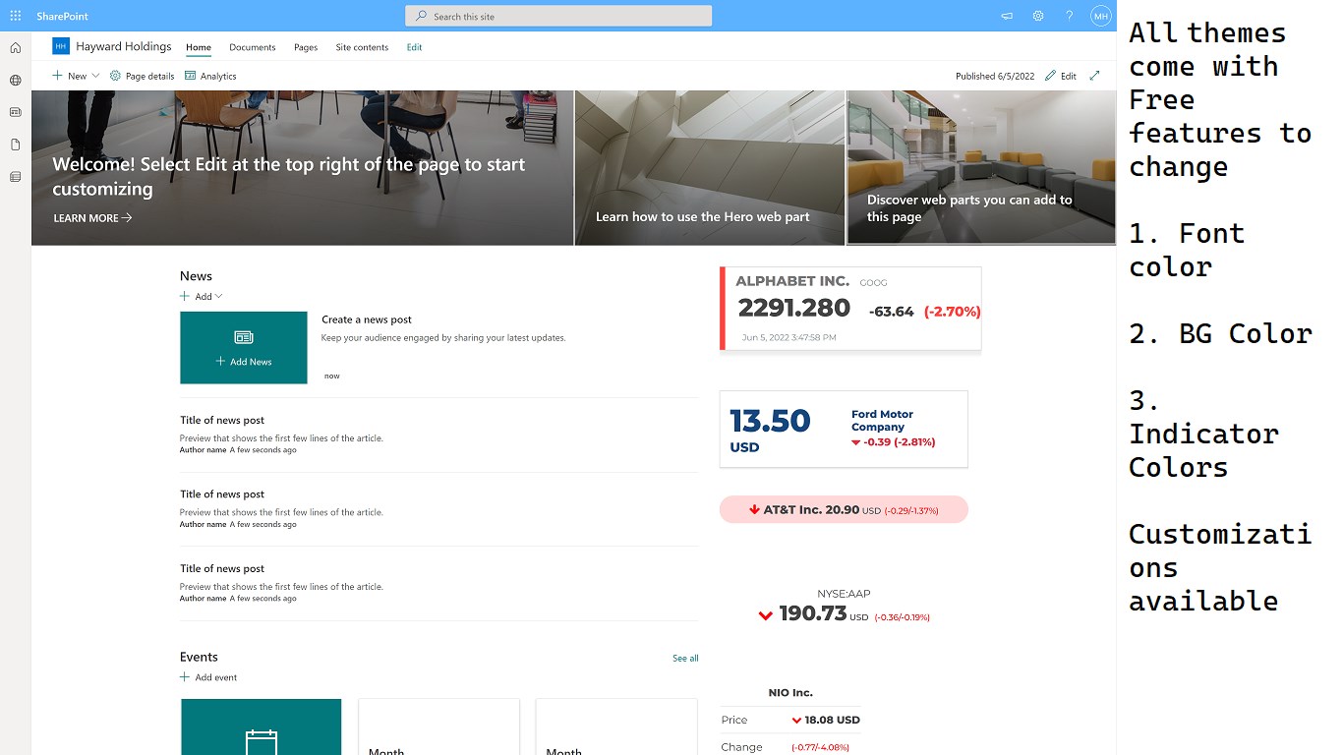Click the HH Hayward Holdings site logo
The image size is (1343, 755).
(61, 46)
